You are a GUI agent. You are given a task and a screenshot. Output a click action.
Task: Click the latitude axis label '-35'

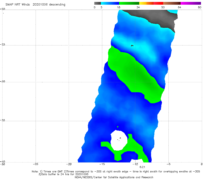tap(2, 120)
